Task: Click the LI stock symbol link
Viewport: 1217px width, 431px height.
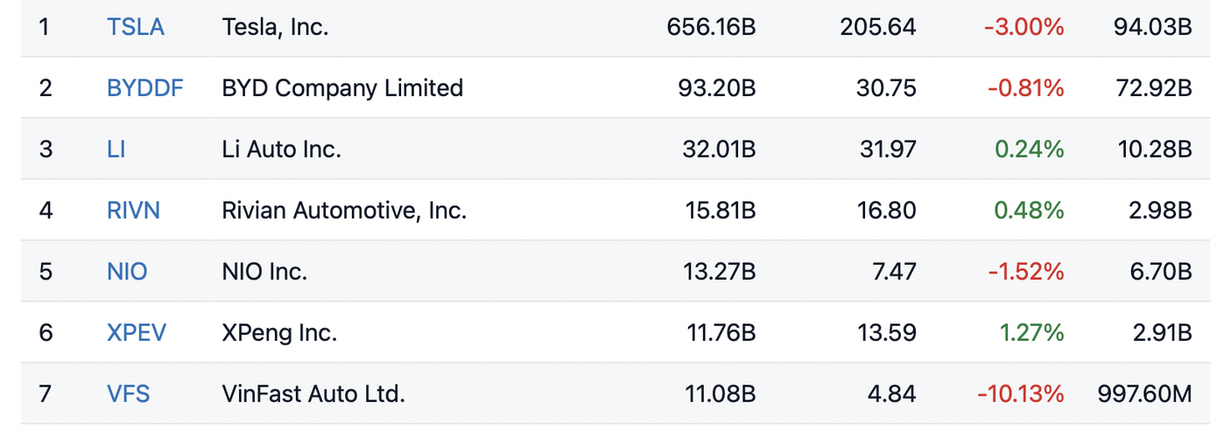Action: click(x=116, y=149)
